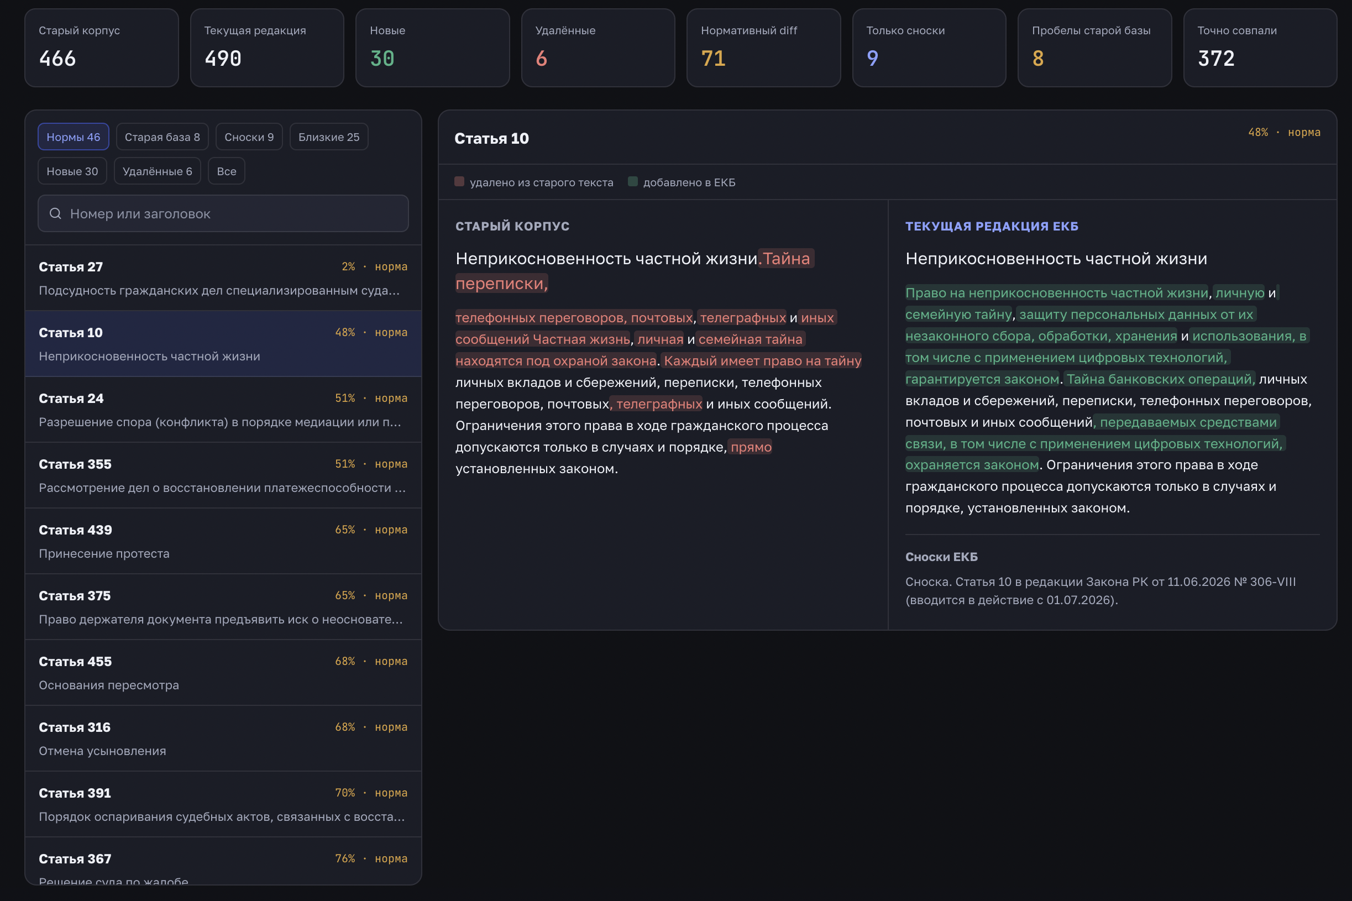This screenshot has height=901, width=1352.
Task: Click the search magnifier icon
Action: 55,214
